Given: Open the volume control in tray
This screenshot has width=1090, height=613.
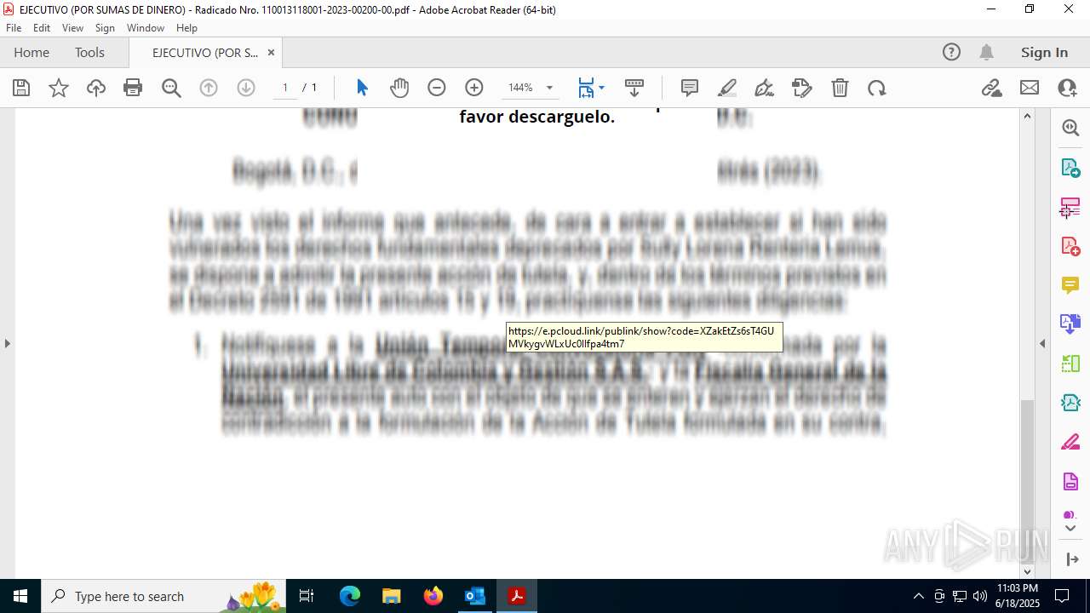Looking at the screenshot, I should 979,596.
